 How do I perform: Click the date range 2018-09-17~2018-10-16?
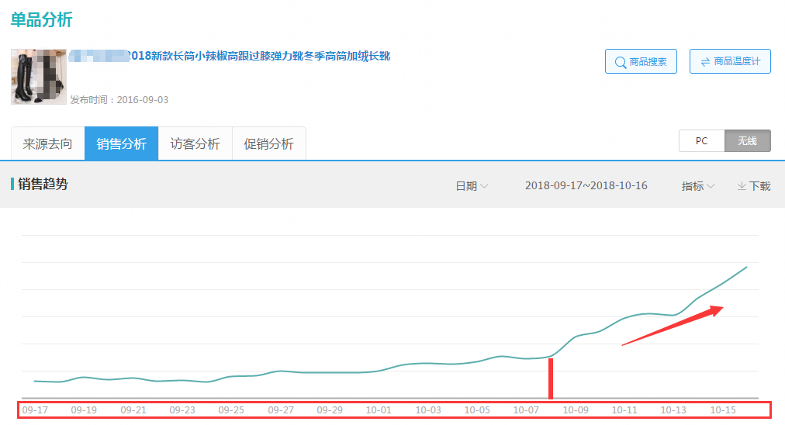586,185
